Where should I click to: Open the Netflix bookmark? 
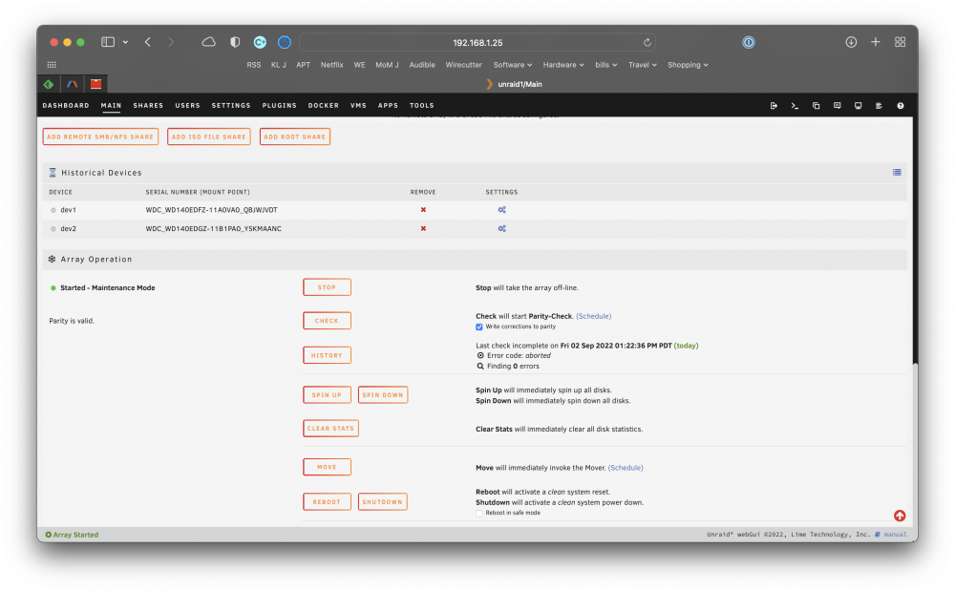tap(332, 65)
